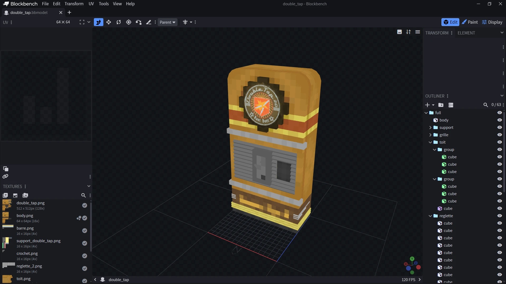Hide the full group
Viewport: 506px width, 284px height.
pos(499,113)
